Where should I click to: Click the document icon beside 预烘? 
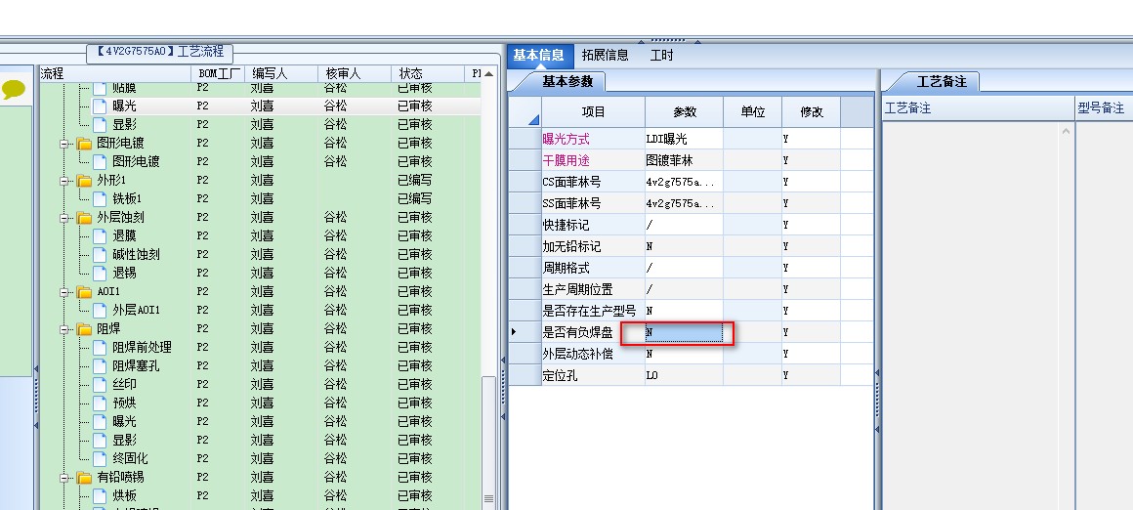tap(100, 404)
